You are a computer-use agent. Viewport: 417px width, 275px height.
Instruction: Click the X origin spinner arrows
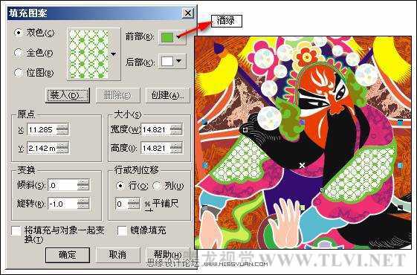(x=62, y=130)
